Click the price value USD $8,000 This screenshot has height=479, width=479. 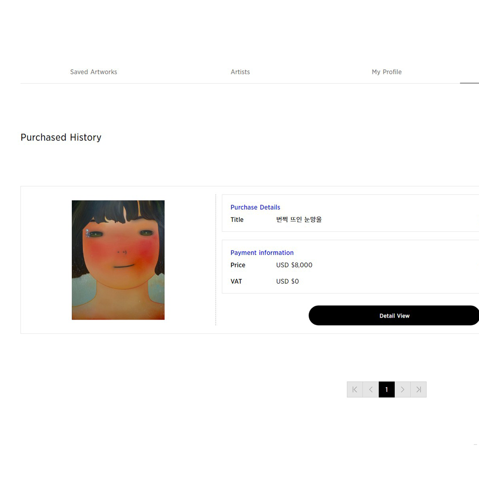click(x=294, y=265)
